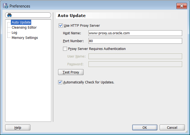This screenshot has width=190, height=135.
Task: Click into the Host Name field
Action: tap(135, 33)
